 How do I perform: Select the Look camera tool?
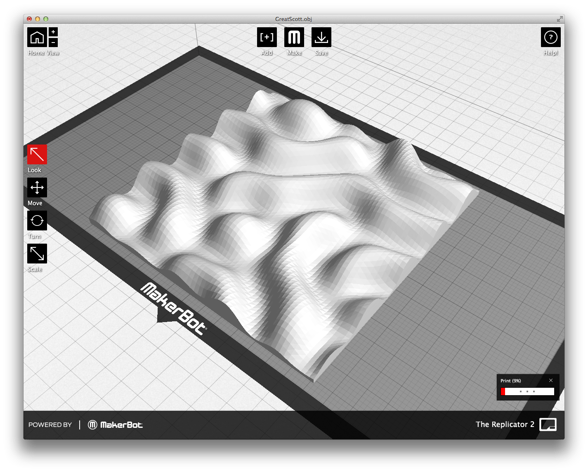coord(37,155)
